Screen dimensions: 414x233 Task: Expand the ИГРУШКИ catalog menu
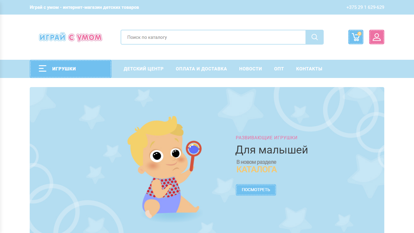[71, 69]
